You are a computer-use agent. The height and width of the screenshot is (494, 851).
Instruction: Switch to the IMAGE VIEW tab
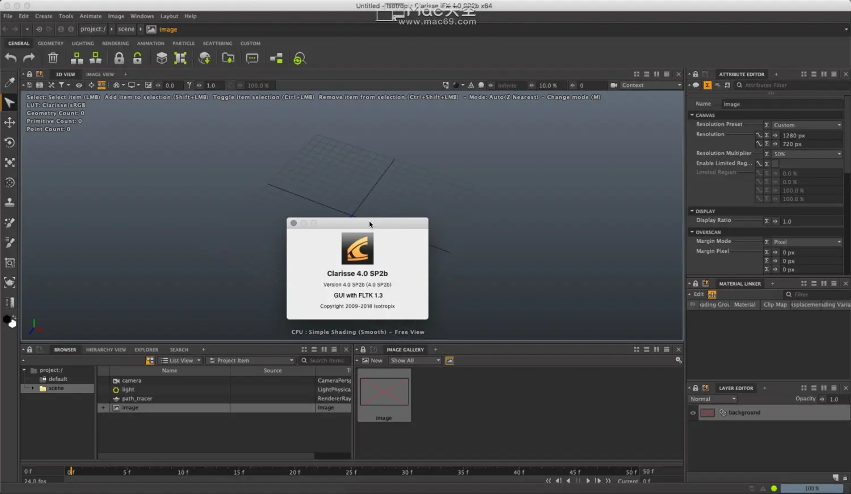tap(100, 74)
